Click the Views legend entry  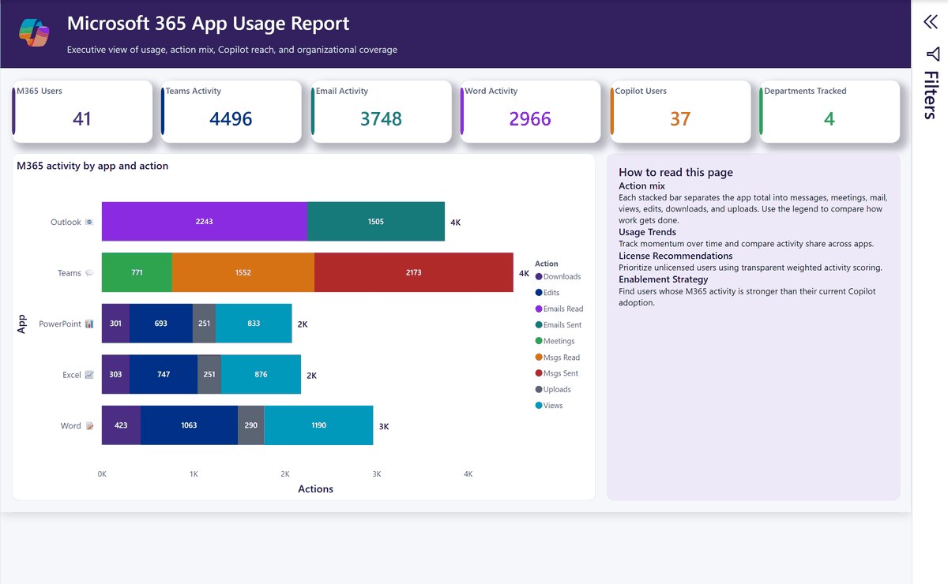[549, 406]
